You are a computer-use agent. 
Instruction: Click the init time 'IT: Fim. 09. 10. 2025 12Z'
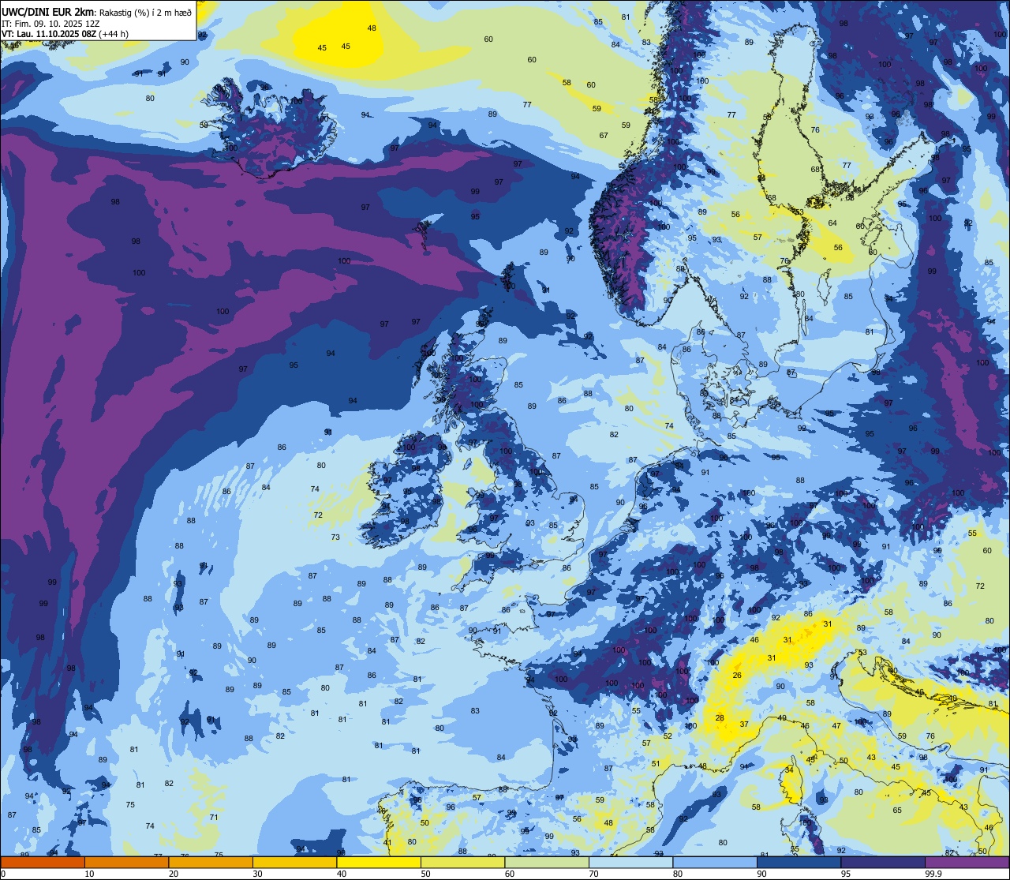point(50,24)
